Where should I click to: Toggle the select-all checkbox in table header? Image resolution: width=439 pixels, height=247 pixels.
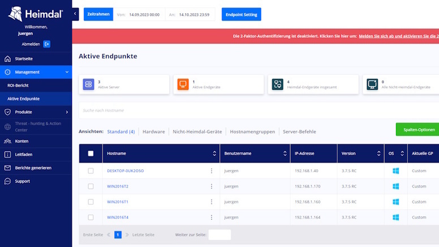[91, 154]
